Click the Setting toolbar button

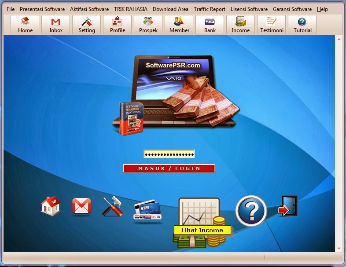coord(86,25)
